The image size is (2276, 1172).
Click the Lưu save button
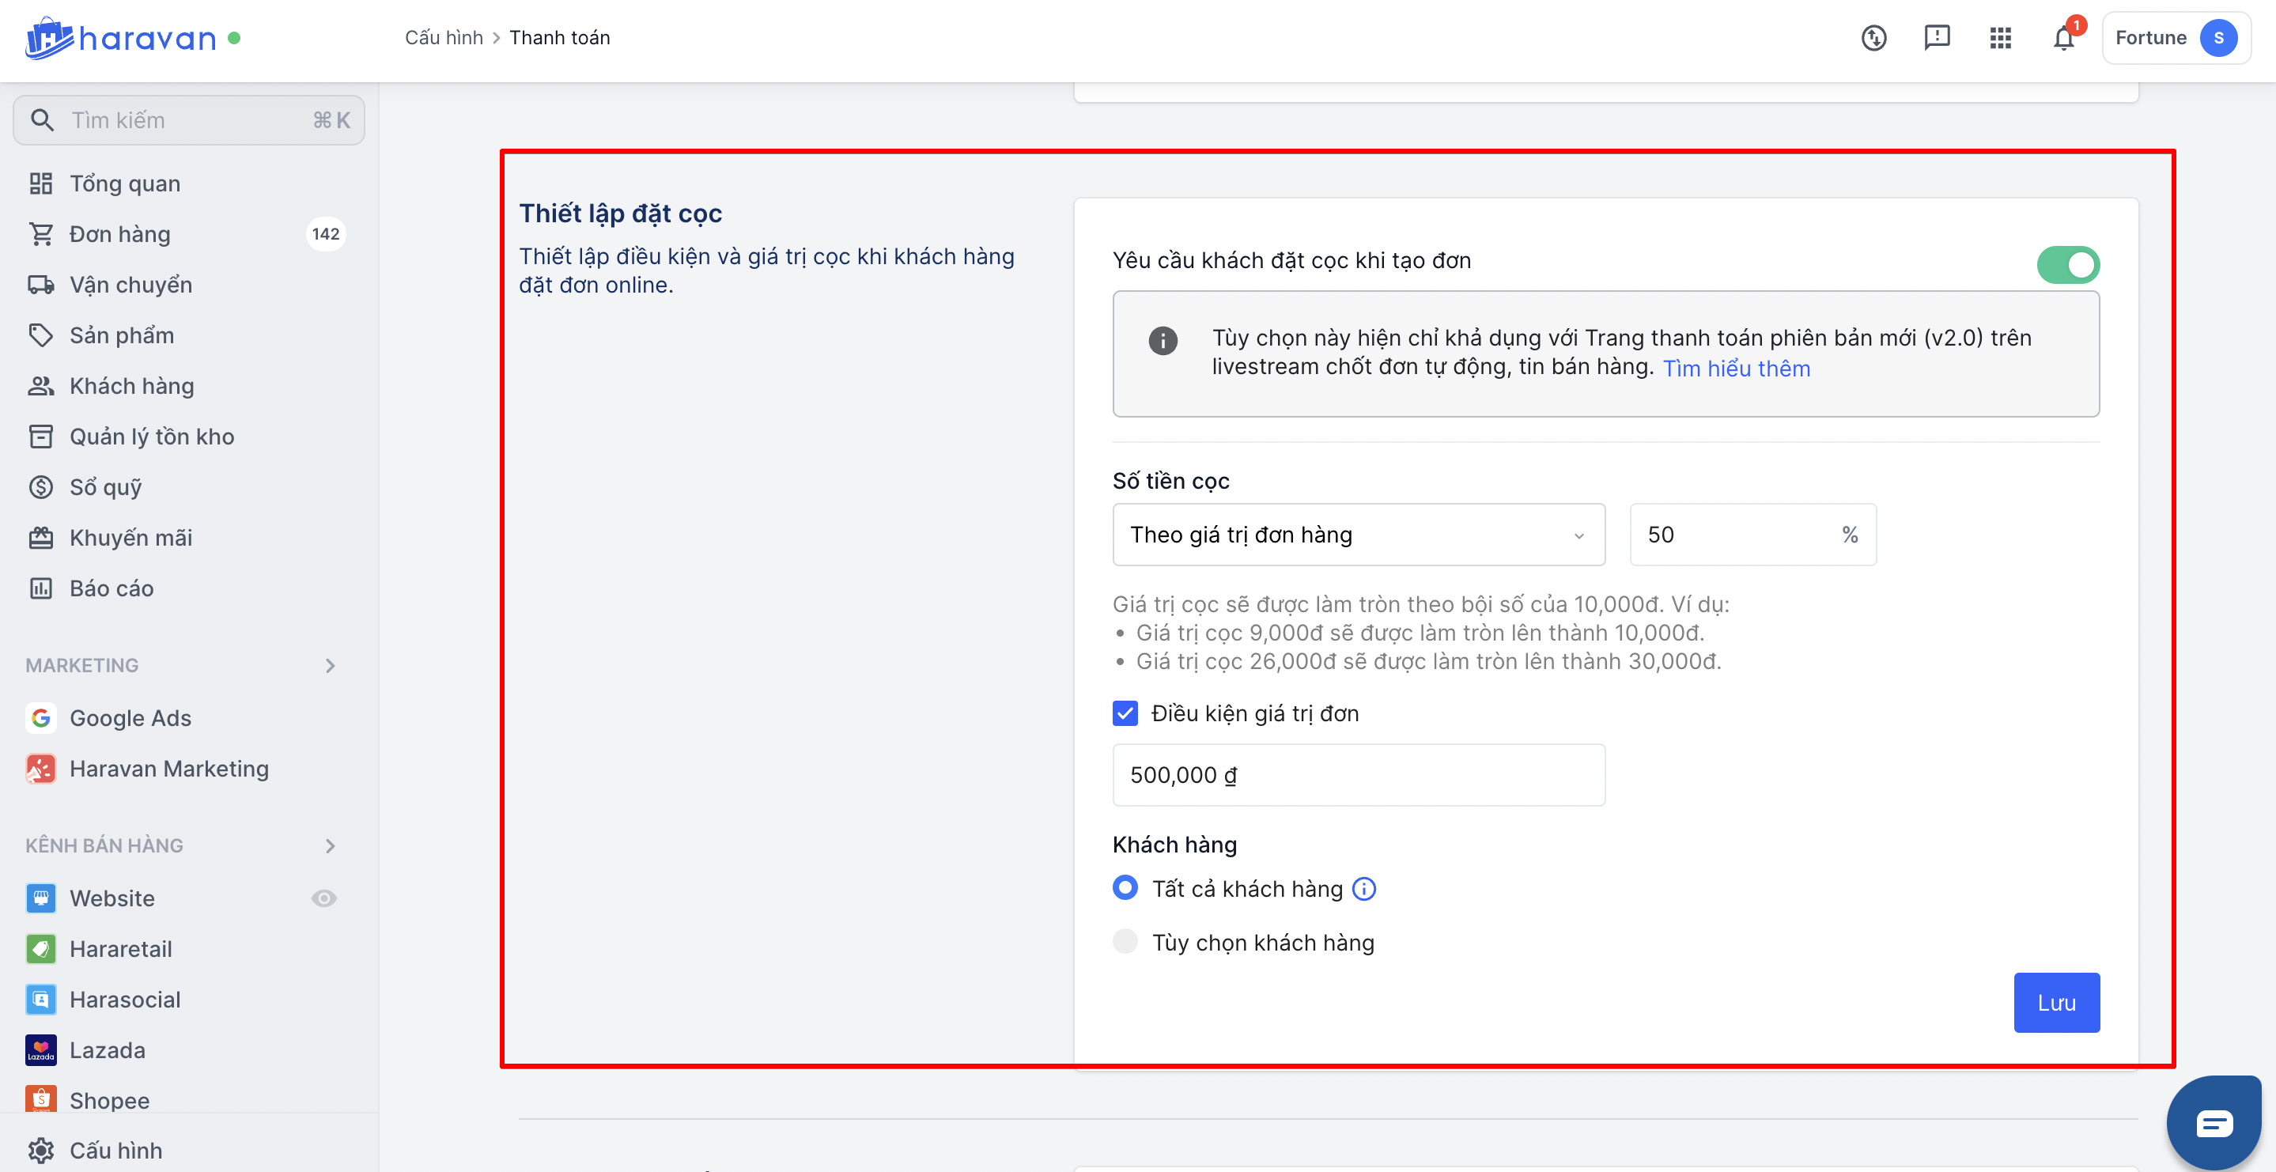[x=2056, y=1002]
